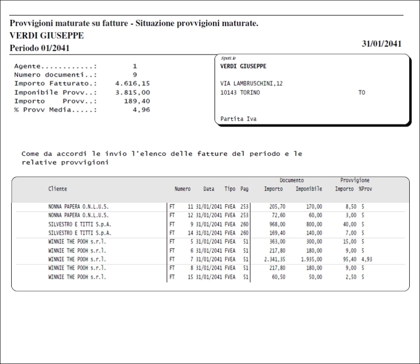Click the 'Pag' column header
This screenshot has width=420, height=364.
click(244, 189)
